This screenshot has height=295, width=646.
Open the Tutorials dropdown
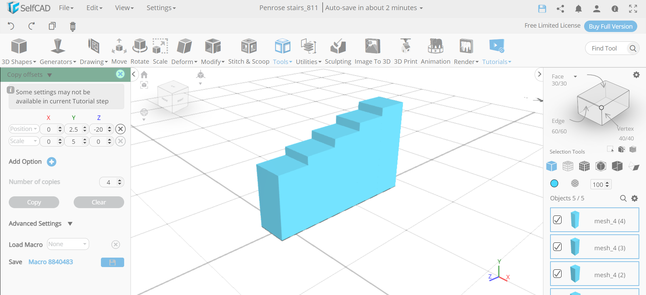tap(497, 52)
